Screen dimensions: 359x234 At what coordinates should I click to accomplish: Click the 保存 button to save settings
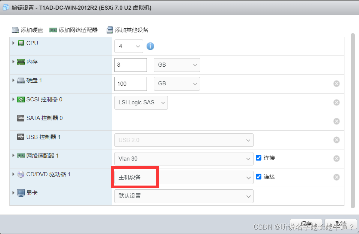(306, 222)
